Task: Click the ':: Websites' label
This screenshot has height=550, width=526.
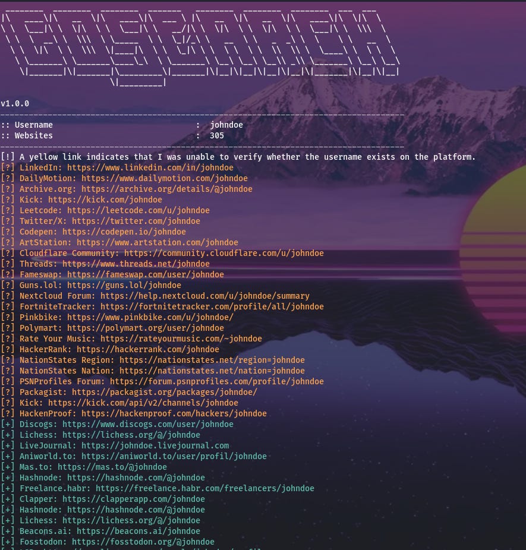Action: click(27, 136)
